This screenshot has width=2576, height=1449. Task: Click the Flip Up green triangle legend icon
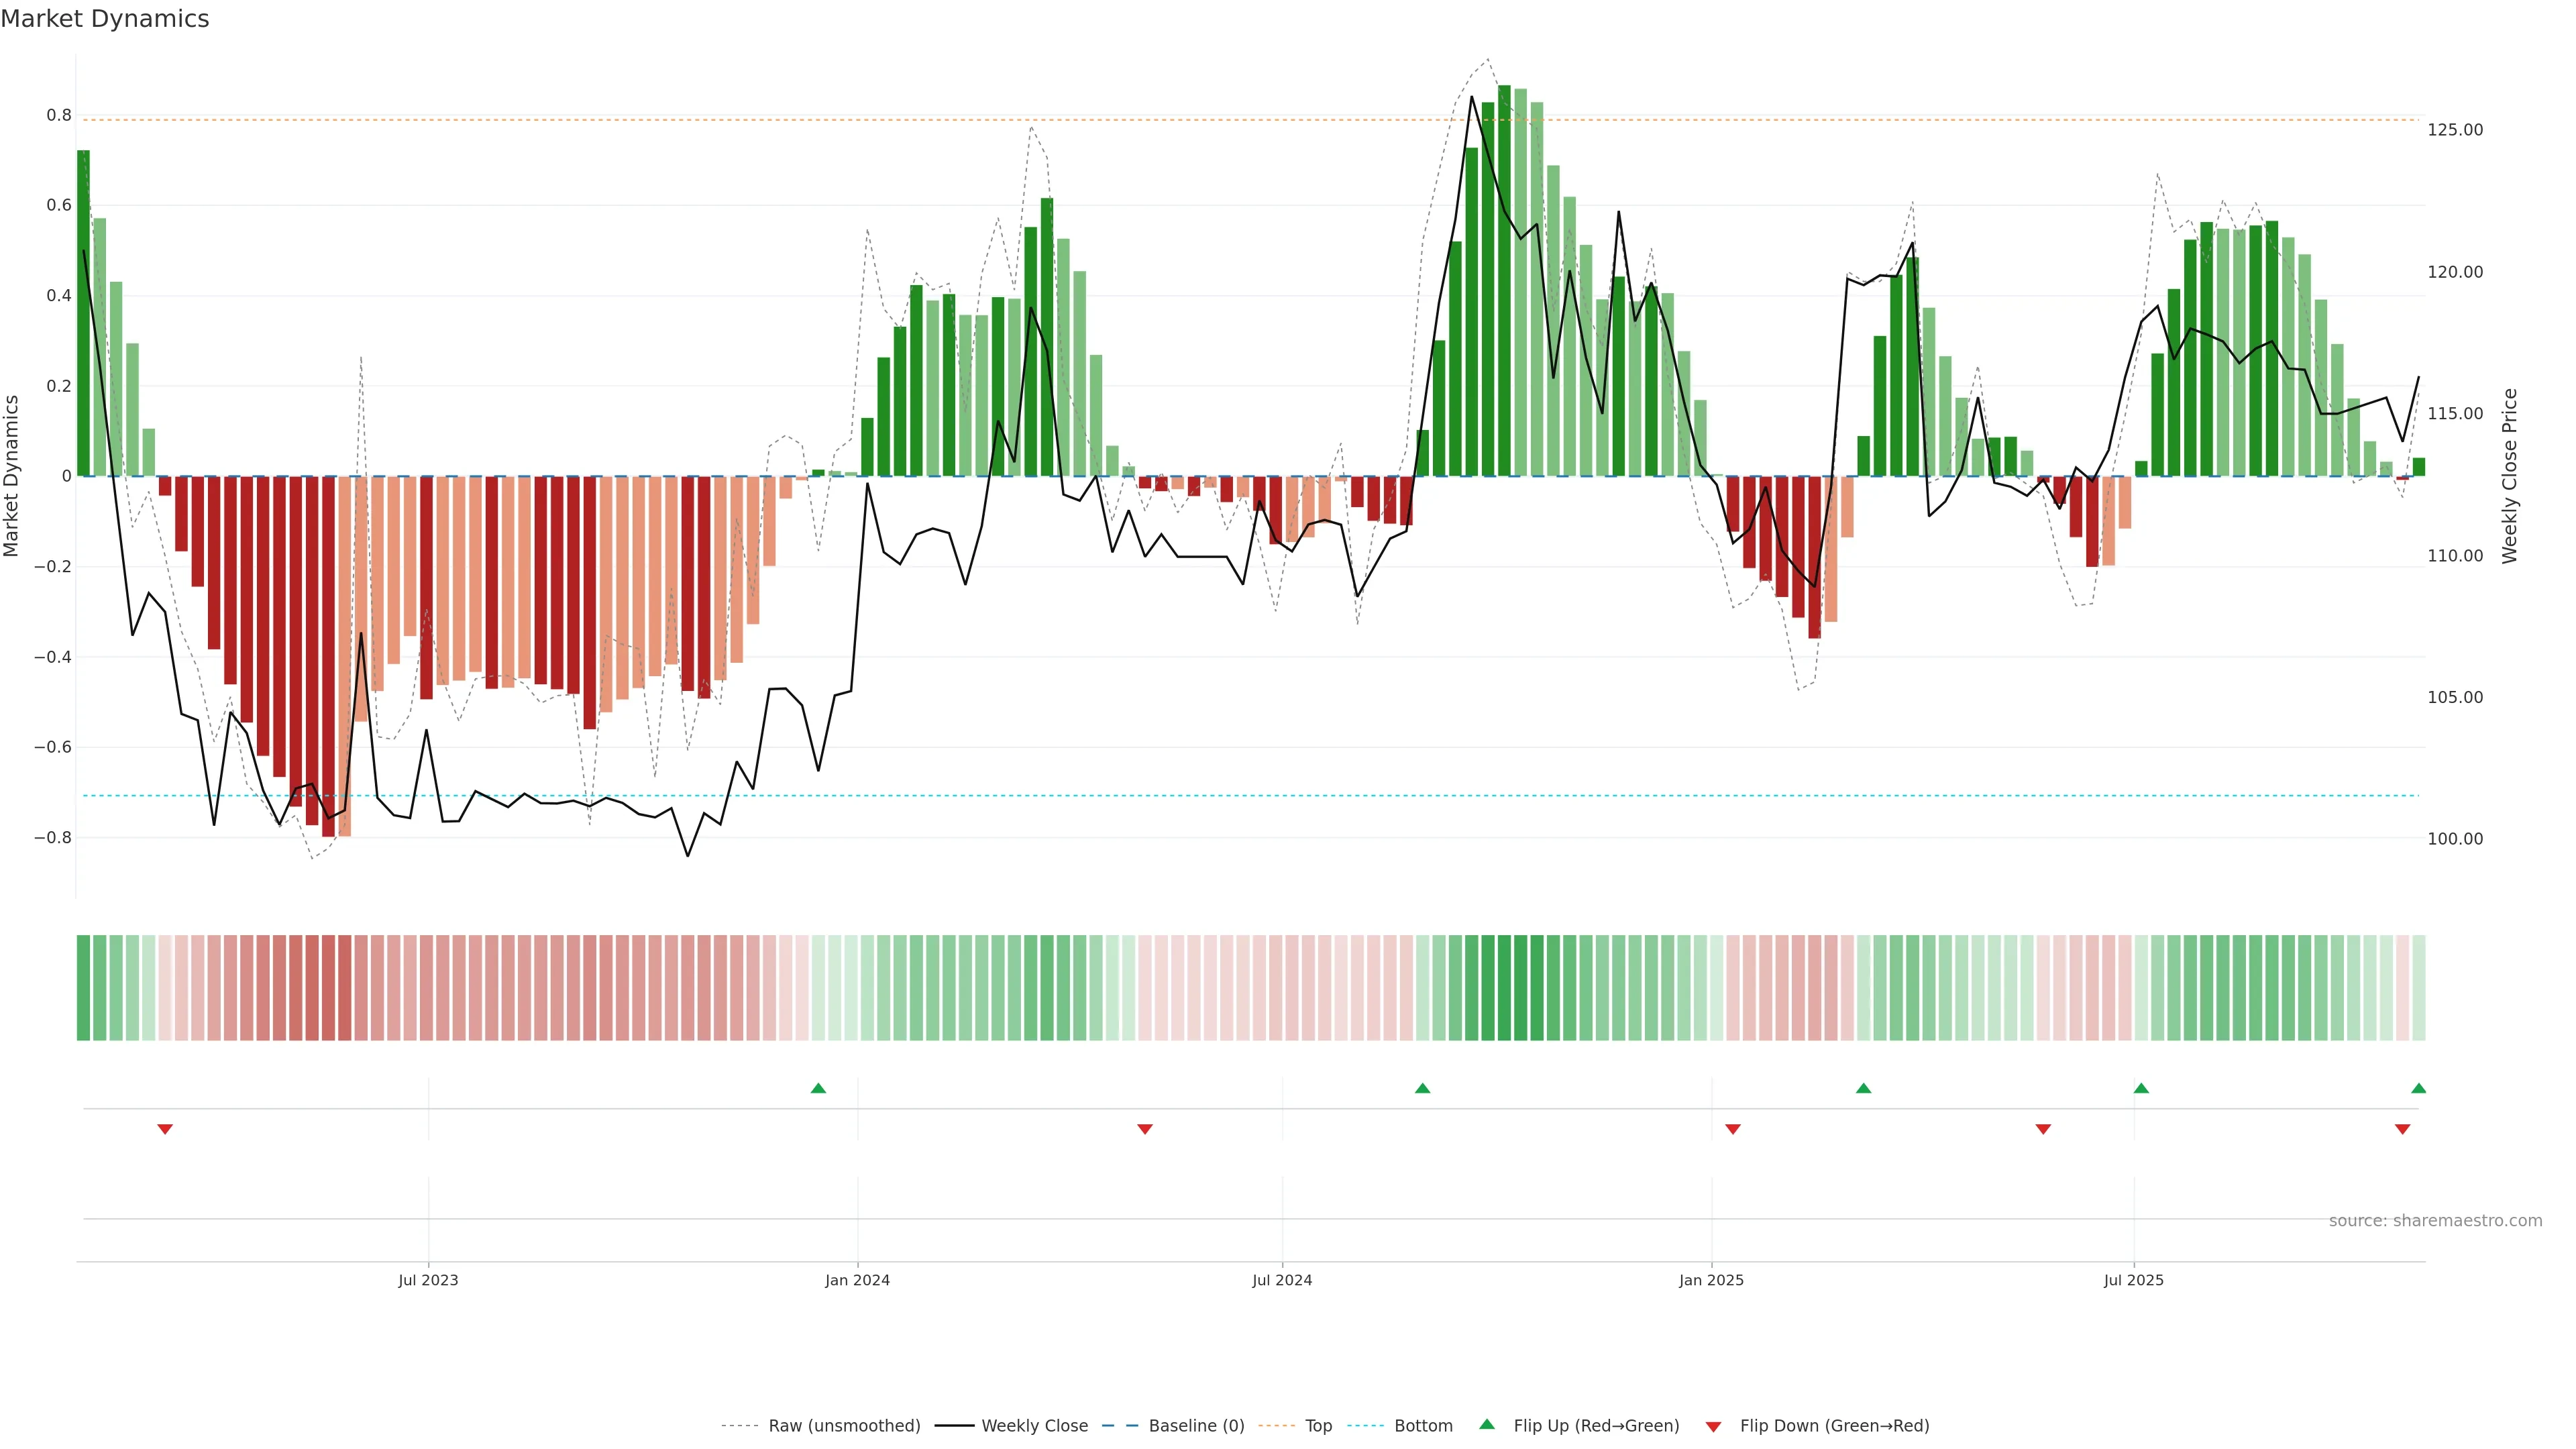pos(1486,1424)
